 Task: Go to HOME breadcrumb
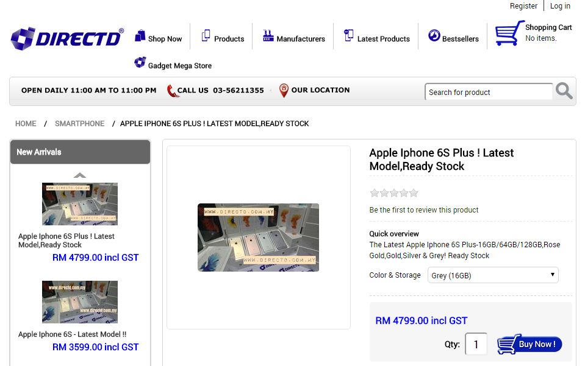tap(26, 124)
